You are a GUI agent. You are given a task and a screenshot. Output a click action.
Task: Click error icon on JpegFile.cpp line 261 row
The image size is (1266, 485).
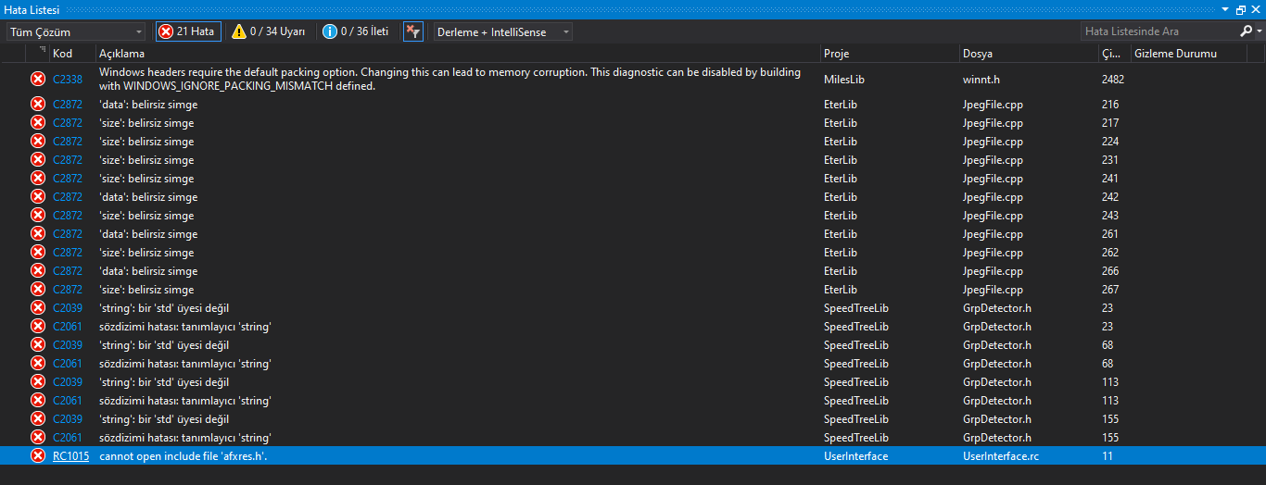click(38, 234)
